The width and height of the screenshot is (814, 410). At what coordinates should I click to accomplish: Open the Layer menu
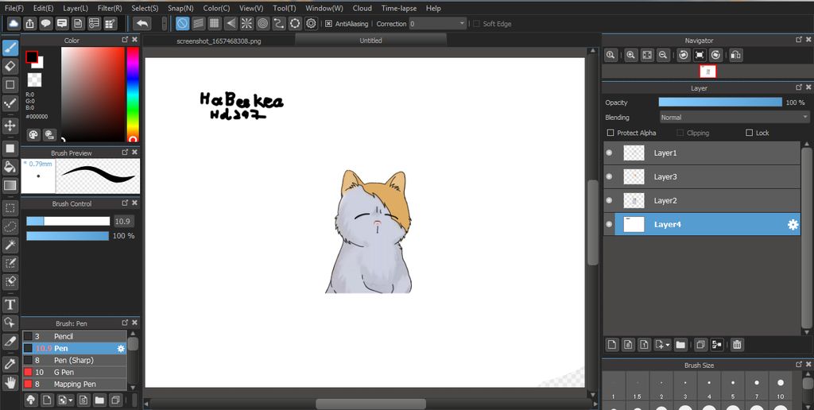[76, 8]
